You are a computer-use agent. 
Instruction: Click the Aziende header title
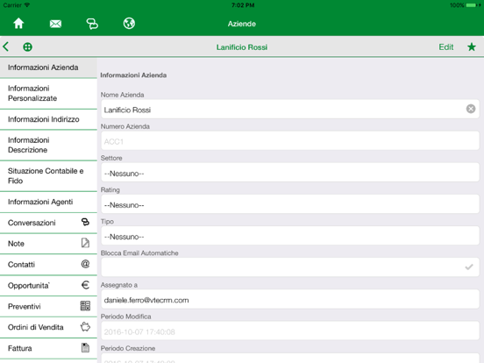(242, 24)
